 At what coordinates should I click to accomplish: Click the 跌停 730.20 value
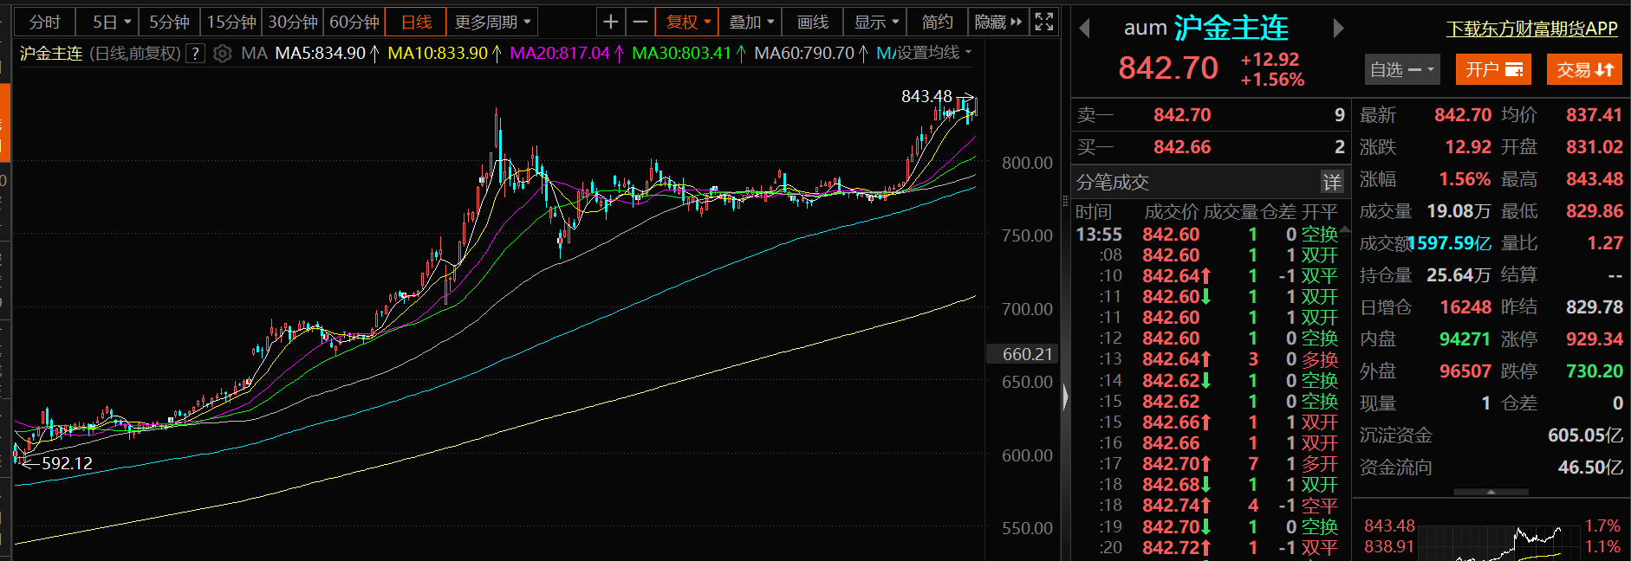pyautogui.click(x=1595, y=371)
